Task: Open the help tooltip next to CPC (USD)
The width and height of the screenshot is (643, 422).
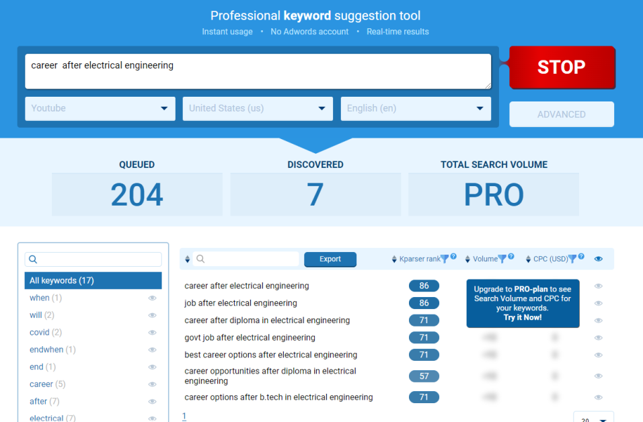Action: (x=581, y=257)
